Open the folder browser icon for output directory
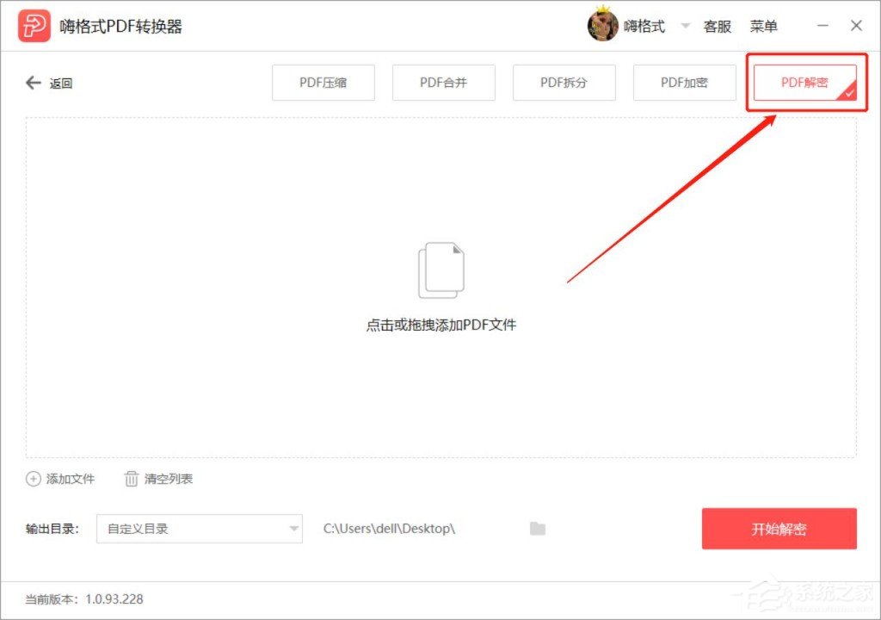This screenshot has width=881, height=620. pos(537,529)
